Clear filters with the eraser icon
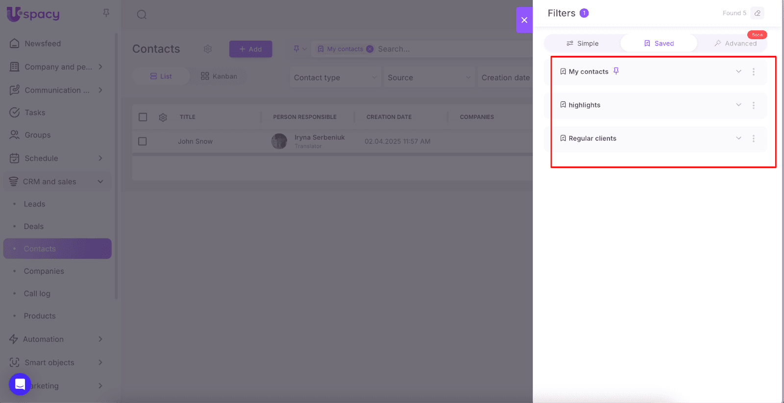The width and height of the screenshot is (784, 403). click(758, 13)
